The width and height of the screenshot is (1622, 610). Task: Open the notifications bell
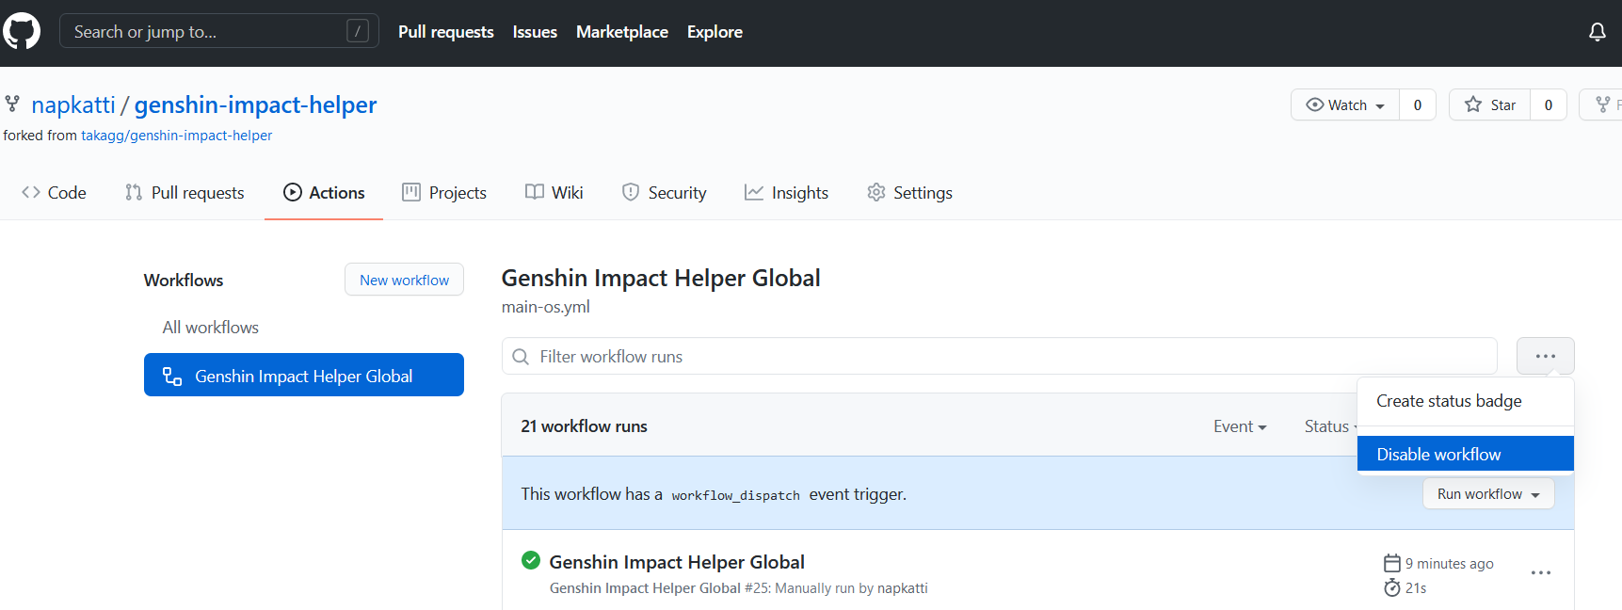click(1597, 32)
